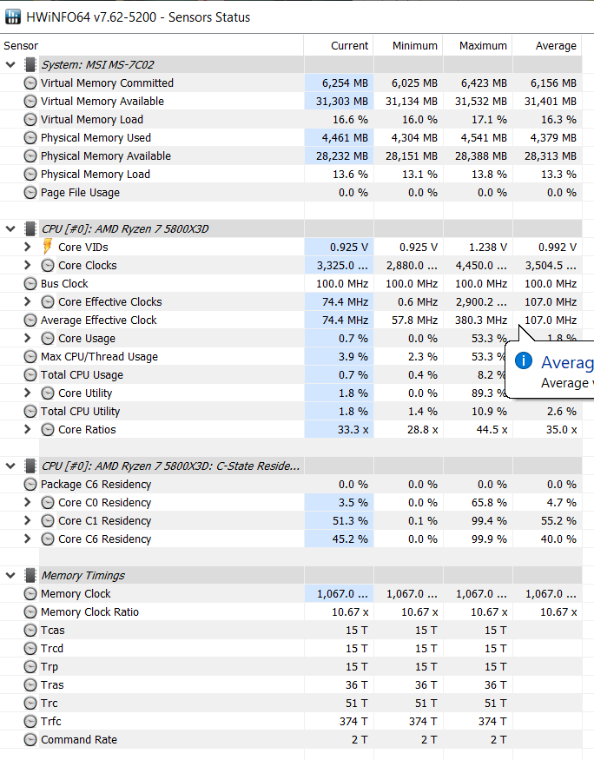Select the Trc sensor row label
The height and width of the screenshot is (760, 594).
tap(49, 704)
